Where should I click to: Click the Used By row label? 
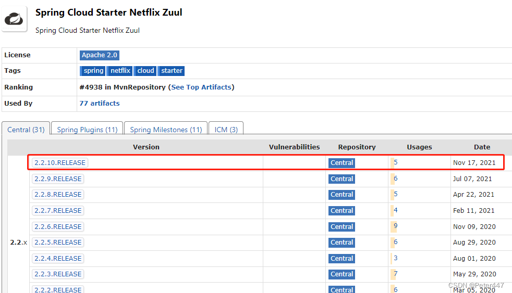pos(18,104)
